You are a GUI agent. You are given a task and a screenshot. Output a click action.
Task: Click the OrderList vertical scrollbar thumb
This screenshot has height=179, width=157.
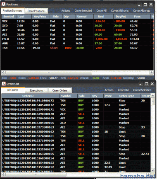point(152,102)
